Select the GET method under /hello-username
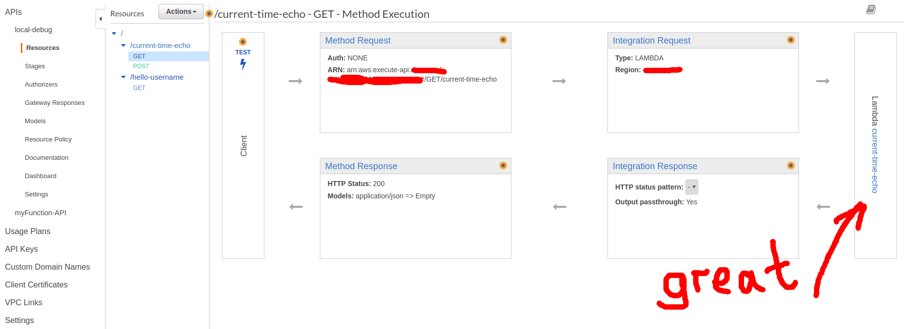Image resolution: width=904 pixels, height=329 pixels. point(139,88)
